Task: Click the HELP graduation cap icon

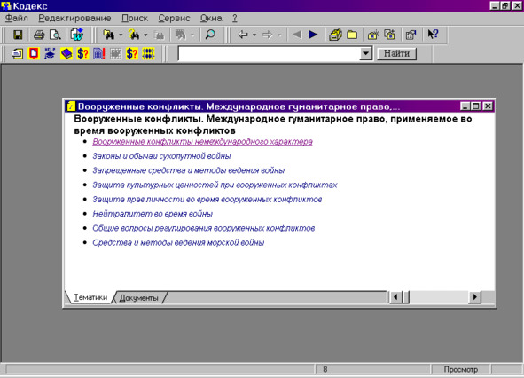Action: coord(50,53)
